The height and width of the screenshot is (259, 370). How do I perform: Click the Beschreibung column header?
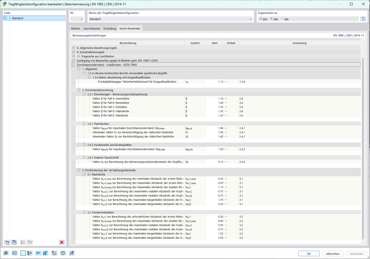coord(128,43)
